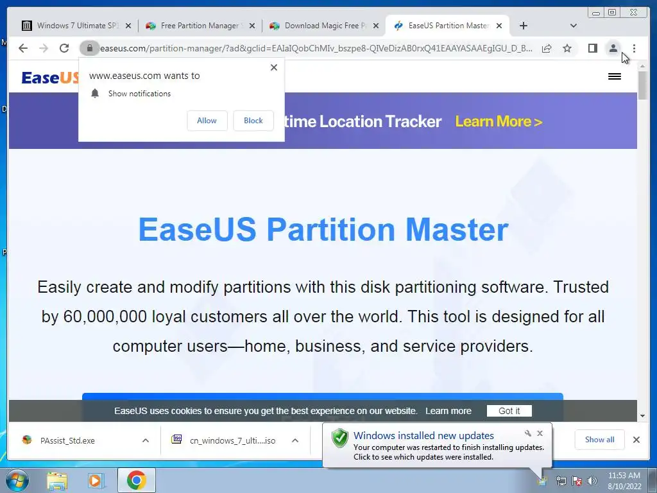The height and width of the screenshot is (493, 657).
Task: Open the taskbar clock and date
Action: pyautogui.click(x=624, y=481)
